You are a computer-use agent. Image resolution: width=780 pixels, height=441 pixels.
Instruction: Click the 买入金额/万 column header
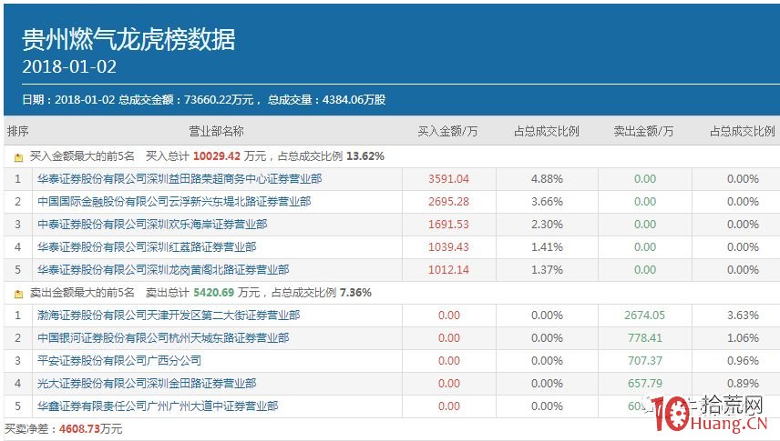point(447,131)
